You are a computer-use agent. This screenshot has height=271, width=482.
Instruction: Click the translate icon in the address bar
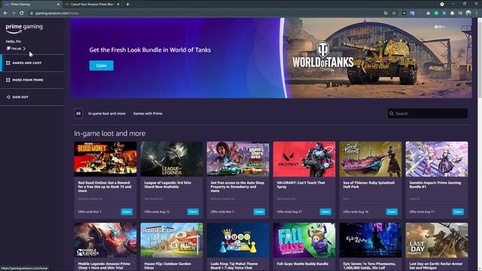(x=386, y=14)
